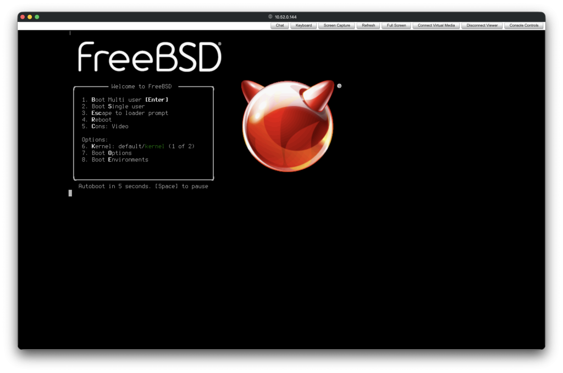563x373 pixels.
Task: Enter Full Screen mode
Action: pos(396,25)
